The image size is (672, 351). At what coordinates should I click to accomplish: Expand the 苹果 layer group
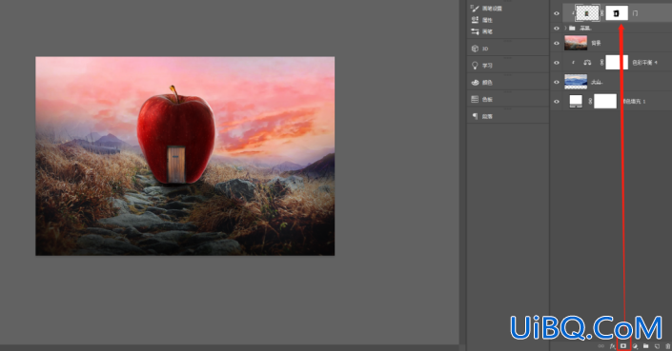tap(565, 29)
